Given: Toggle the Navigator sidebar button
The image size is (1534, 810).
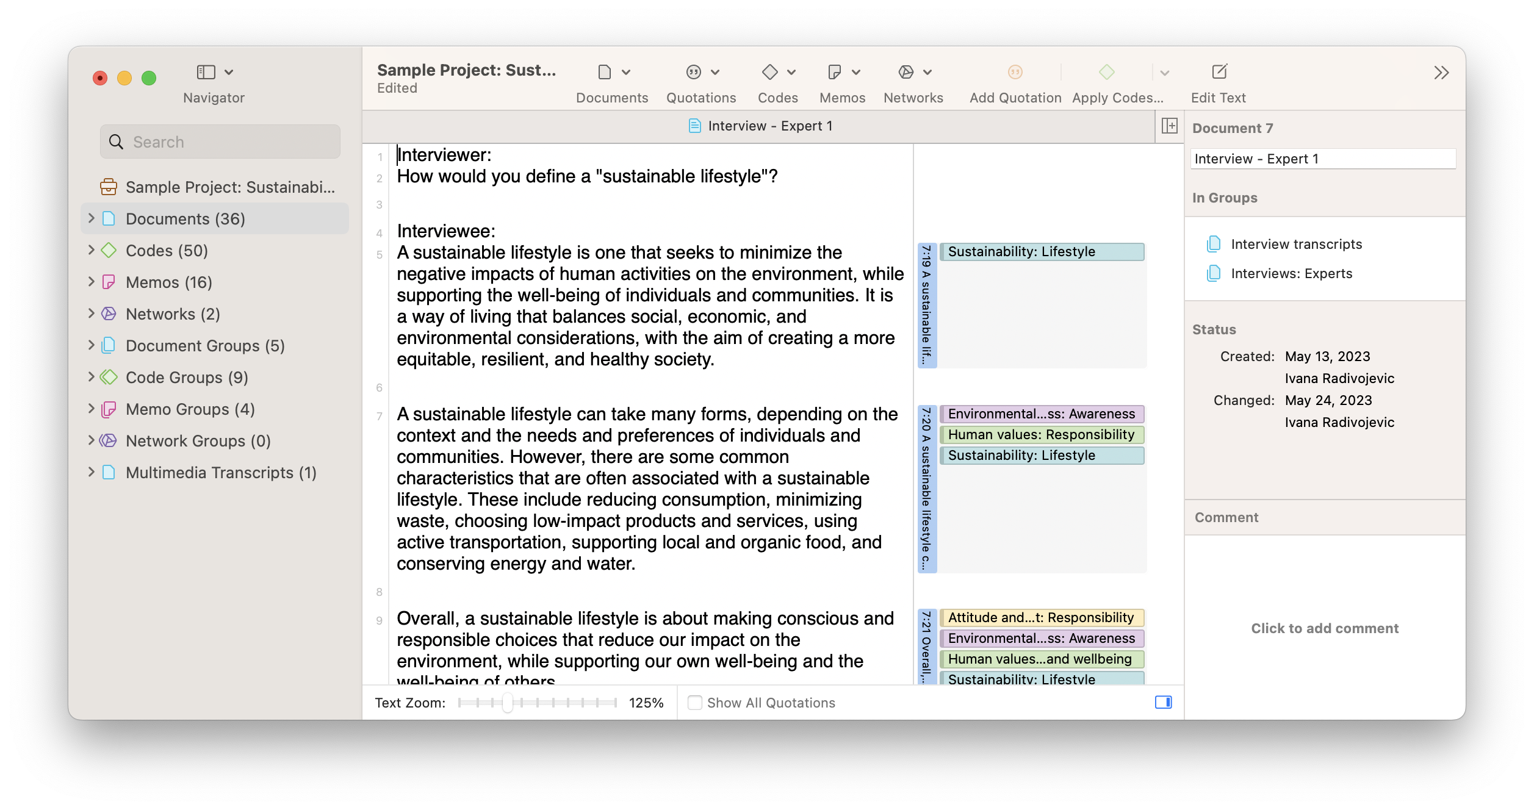Looking at the screenshot, I should point(206,73).
